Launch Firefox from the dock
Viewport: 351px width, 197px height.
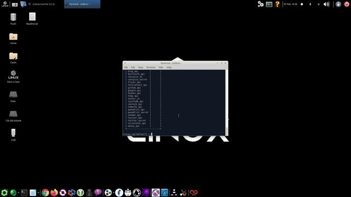pyautogui.click(x=54, y=193)
